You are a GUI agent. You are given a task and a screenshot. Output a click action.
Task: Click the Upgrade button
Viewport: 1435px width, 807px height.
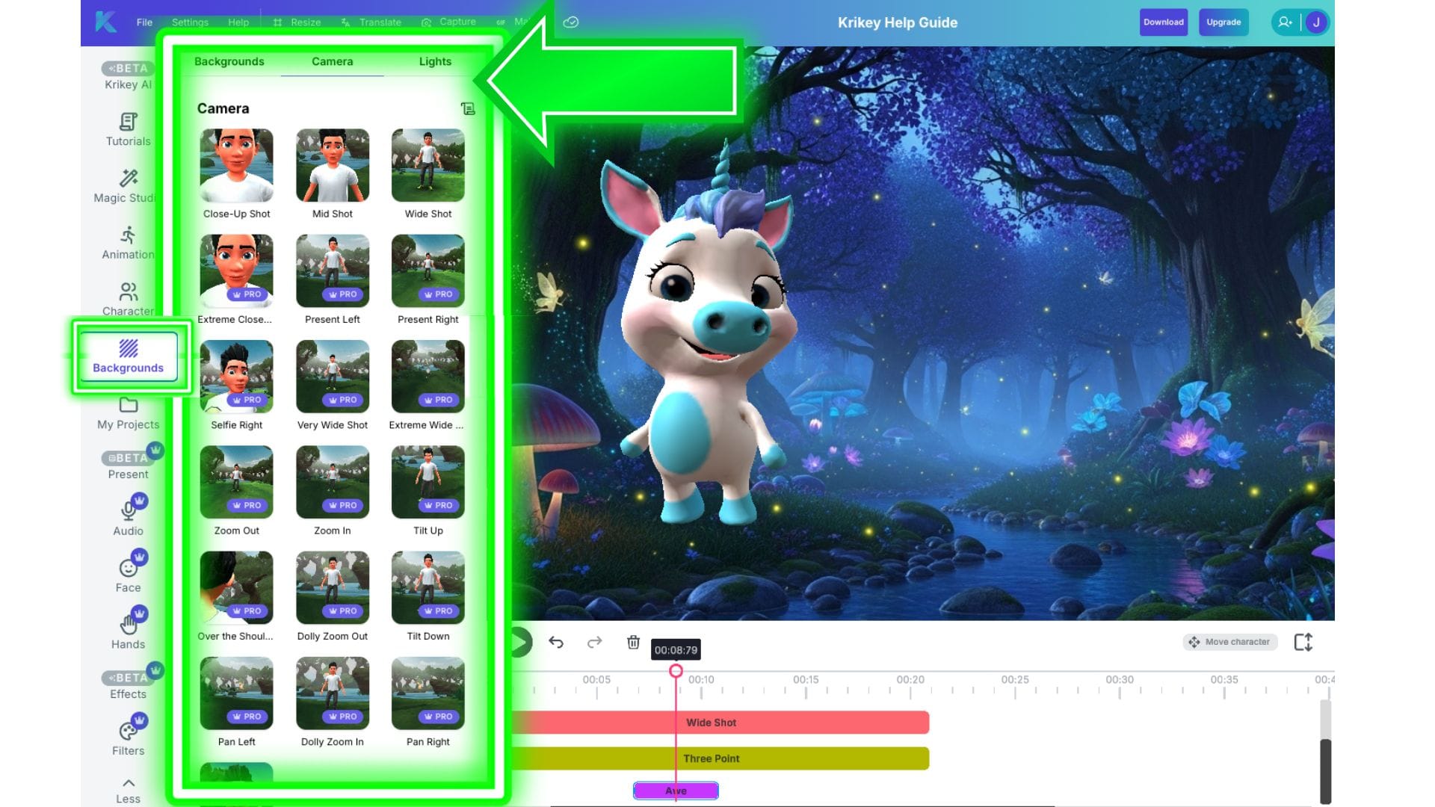(x=1223, y=22)
